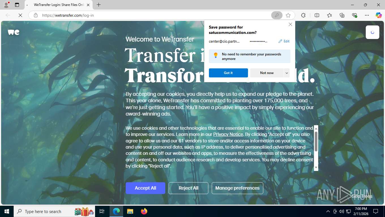Screen dimensions: 385x217
Task: Show hidden system tray icons
Action: [x=328, y=211]
